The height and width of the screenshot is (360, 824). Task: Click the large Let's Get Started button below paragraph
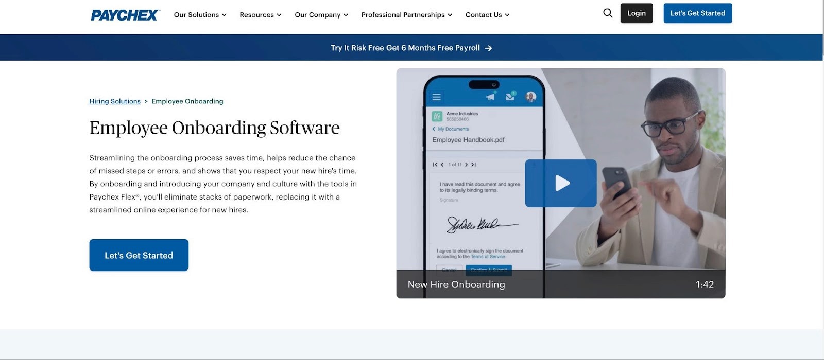click(x=139, y=255)
